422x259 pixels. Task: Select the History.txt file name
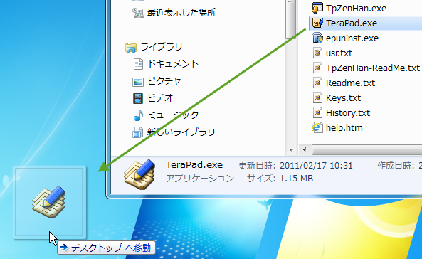point(348,113)
